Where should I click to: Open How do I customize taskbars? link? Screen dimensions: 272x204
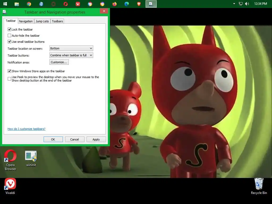tap(26, 129)
